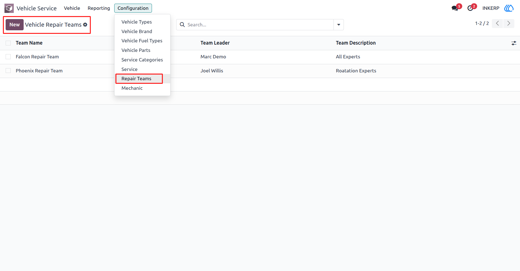The image size is (520, 271).
Task: Open the Phoenix Repair Team record
Action: (x=39, y=71)
